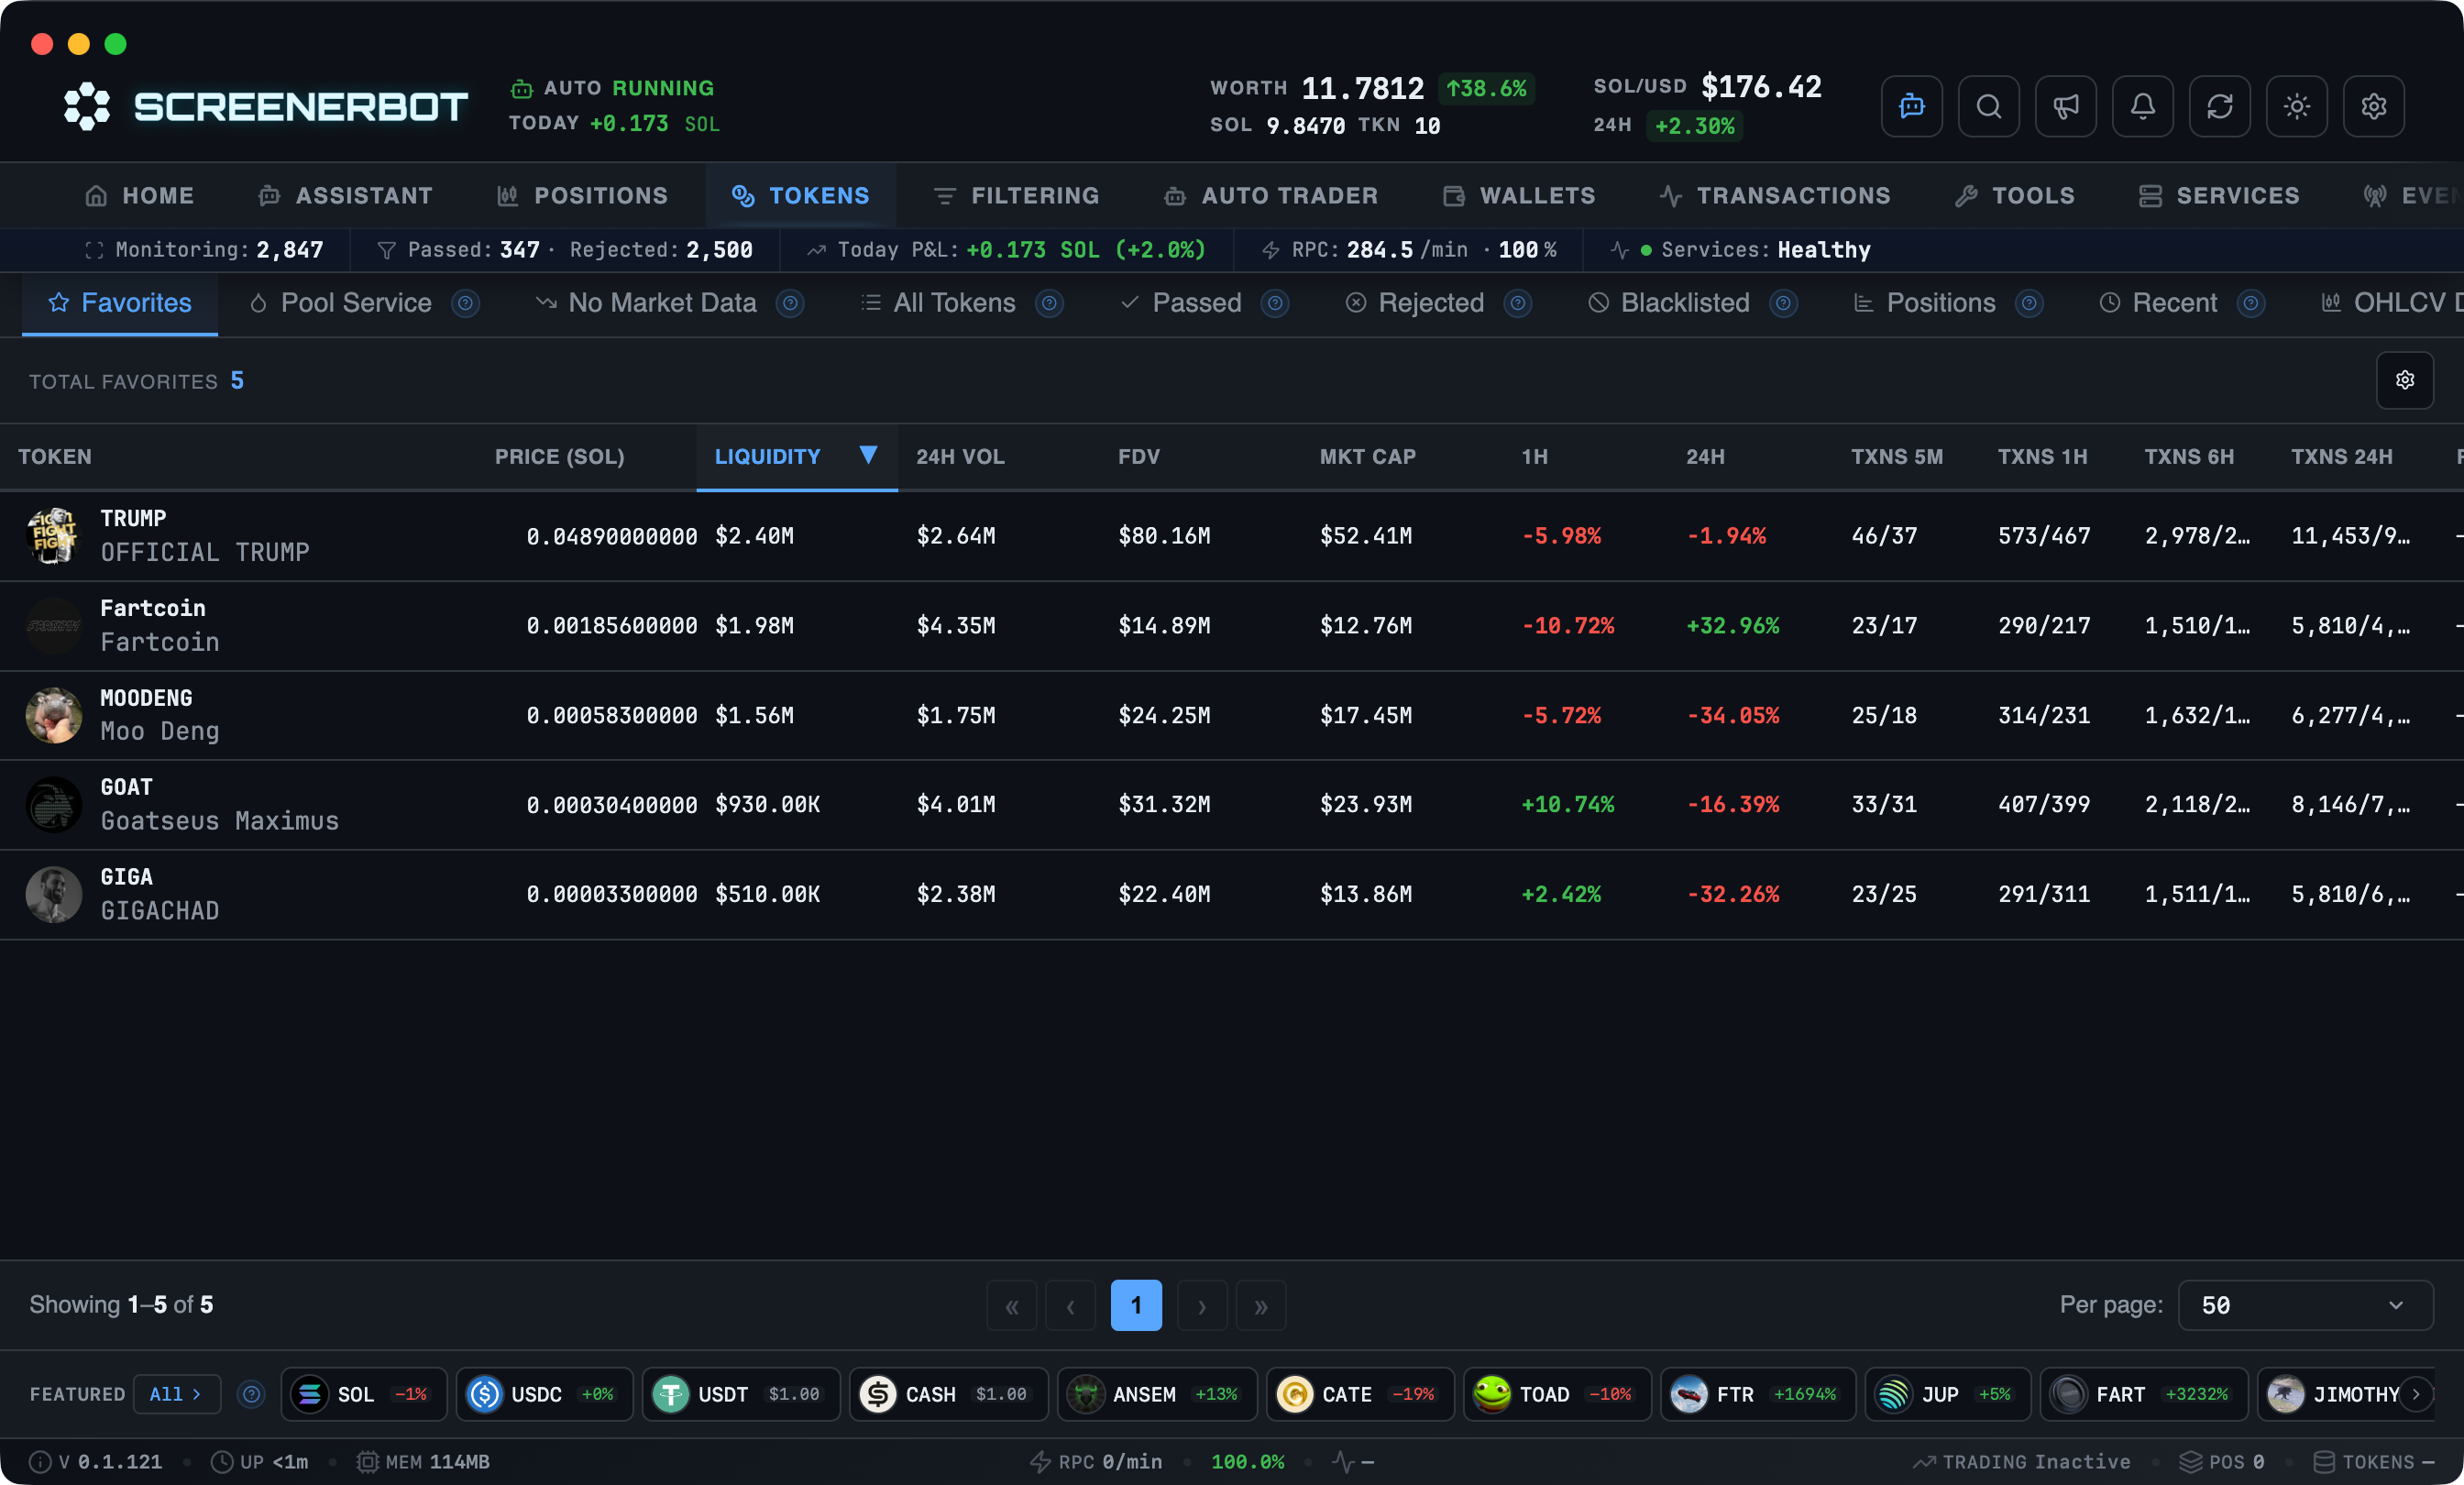Click the refresh icon in header
The height and width of the screenshot is (1485, 2464).
pos(2219,106)
